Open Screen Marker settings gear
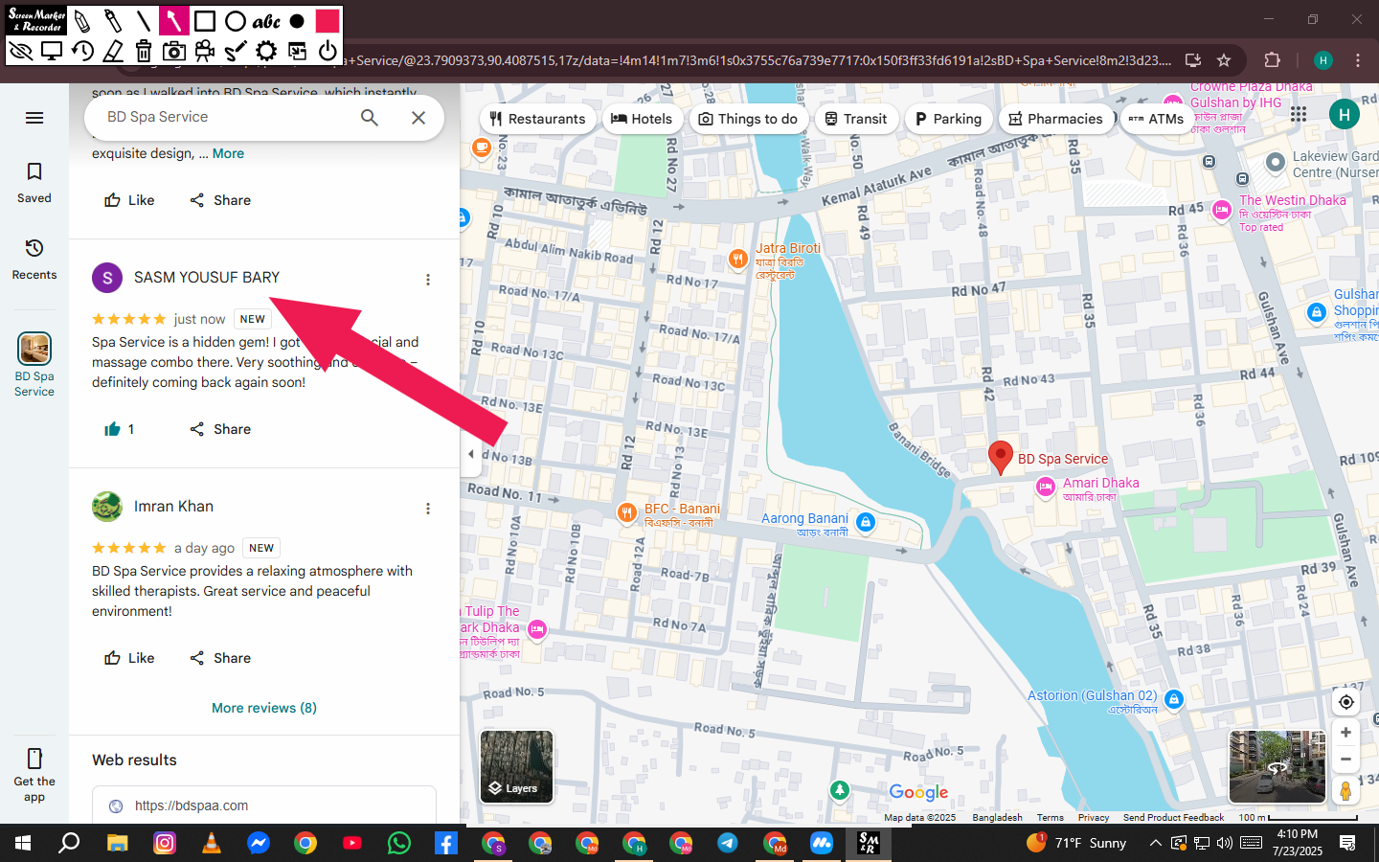Screen dimensions: 1379x862 click(x=266, y=51)
